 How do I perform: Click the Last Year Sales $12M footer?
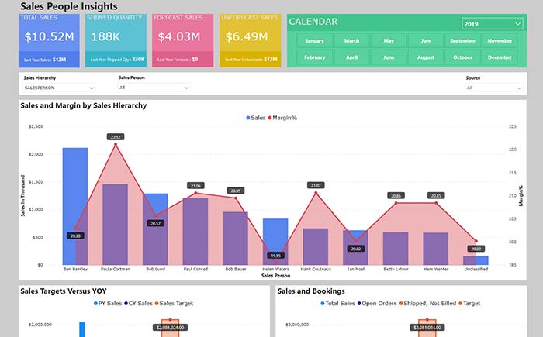(49, 60)
